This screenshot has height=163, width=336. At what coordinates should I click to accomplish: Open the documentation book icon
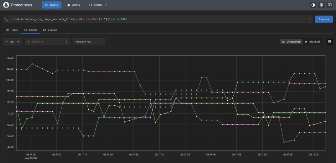[329, 5]
